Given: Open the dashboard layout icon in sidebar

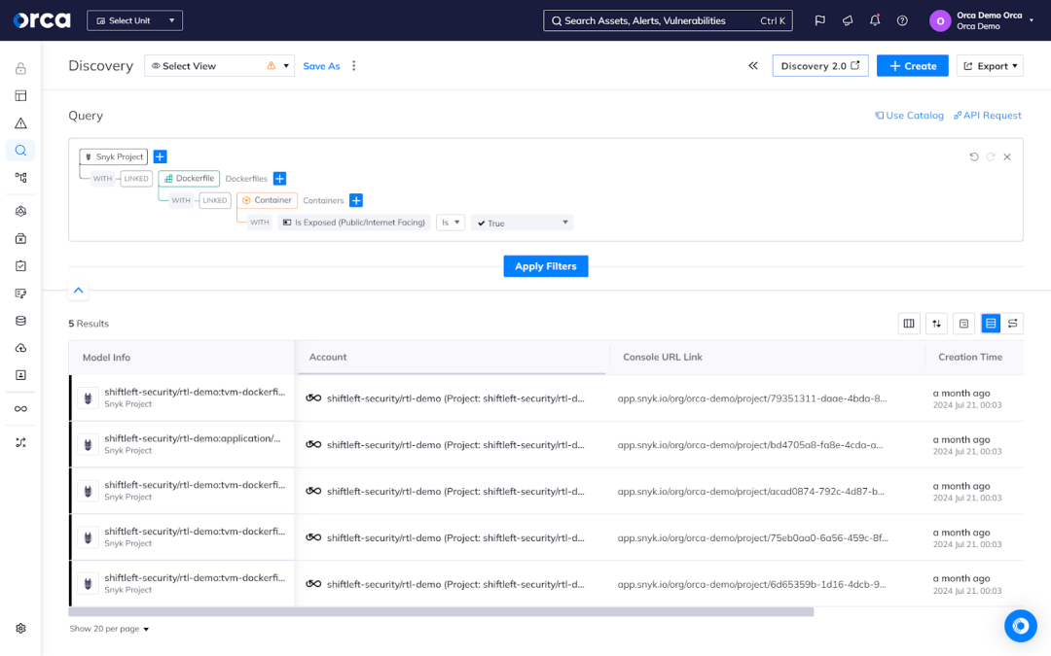Looking at the screenshot, I should coord(20,95).
